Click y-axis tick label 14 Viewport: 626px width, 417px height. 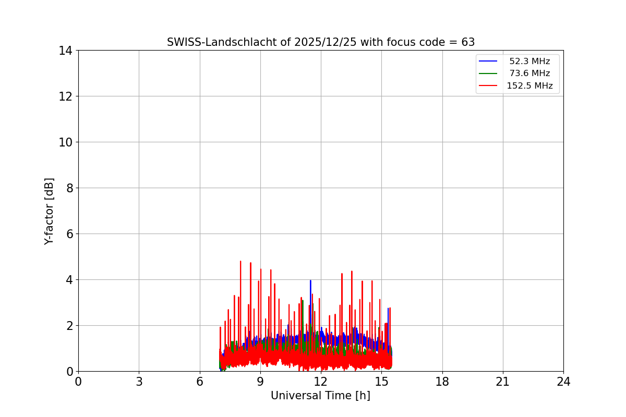[66, 51]
